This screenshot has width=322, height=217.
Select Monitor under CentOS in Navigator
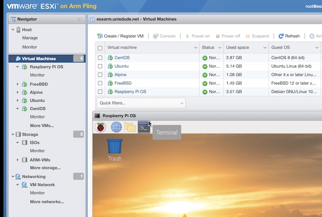tap(37, 117)
